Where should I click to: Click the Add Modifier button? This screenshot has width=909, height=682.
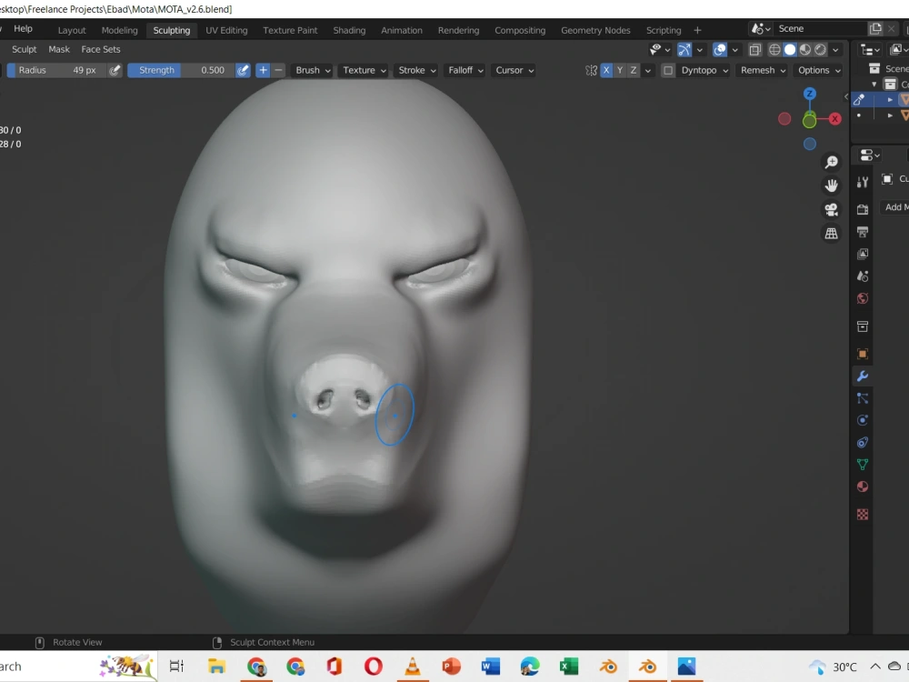coord(895,207)
